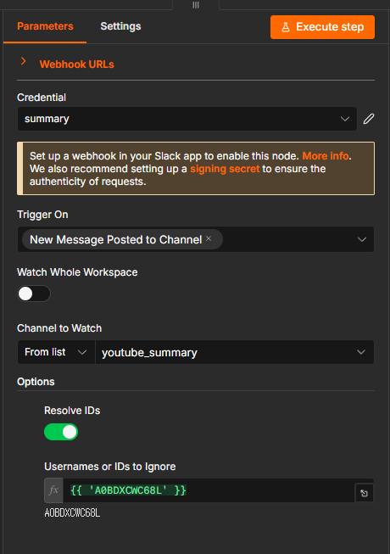The height and width of the screenshot is (554, 390).
Task: Click the fx expression icon
Action: (53, 490)
